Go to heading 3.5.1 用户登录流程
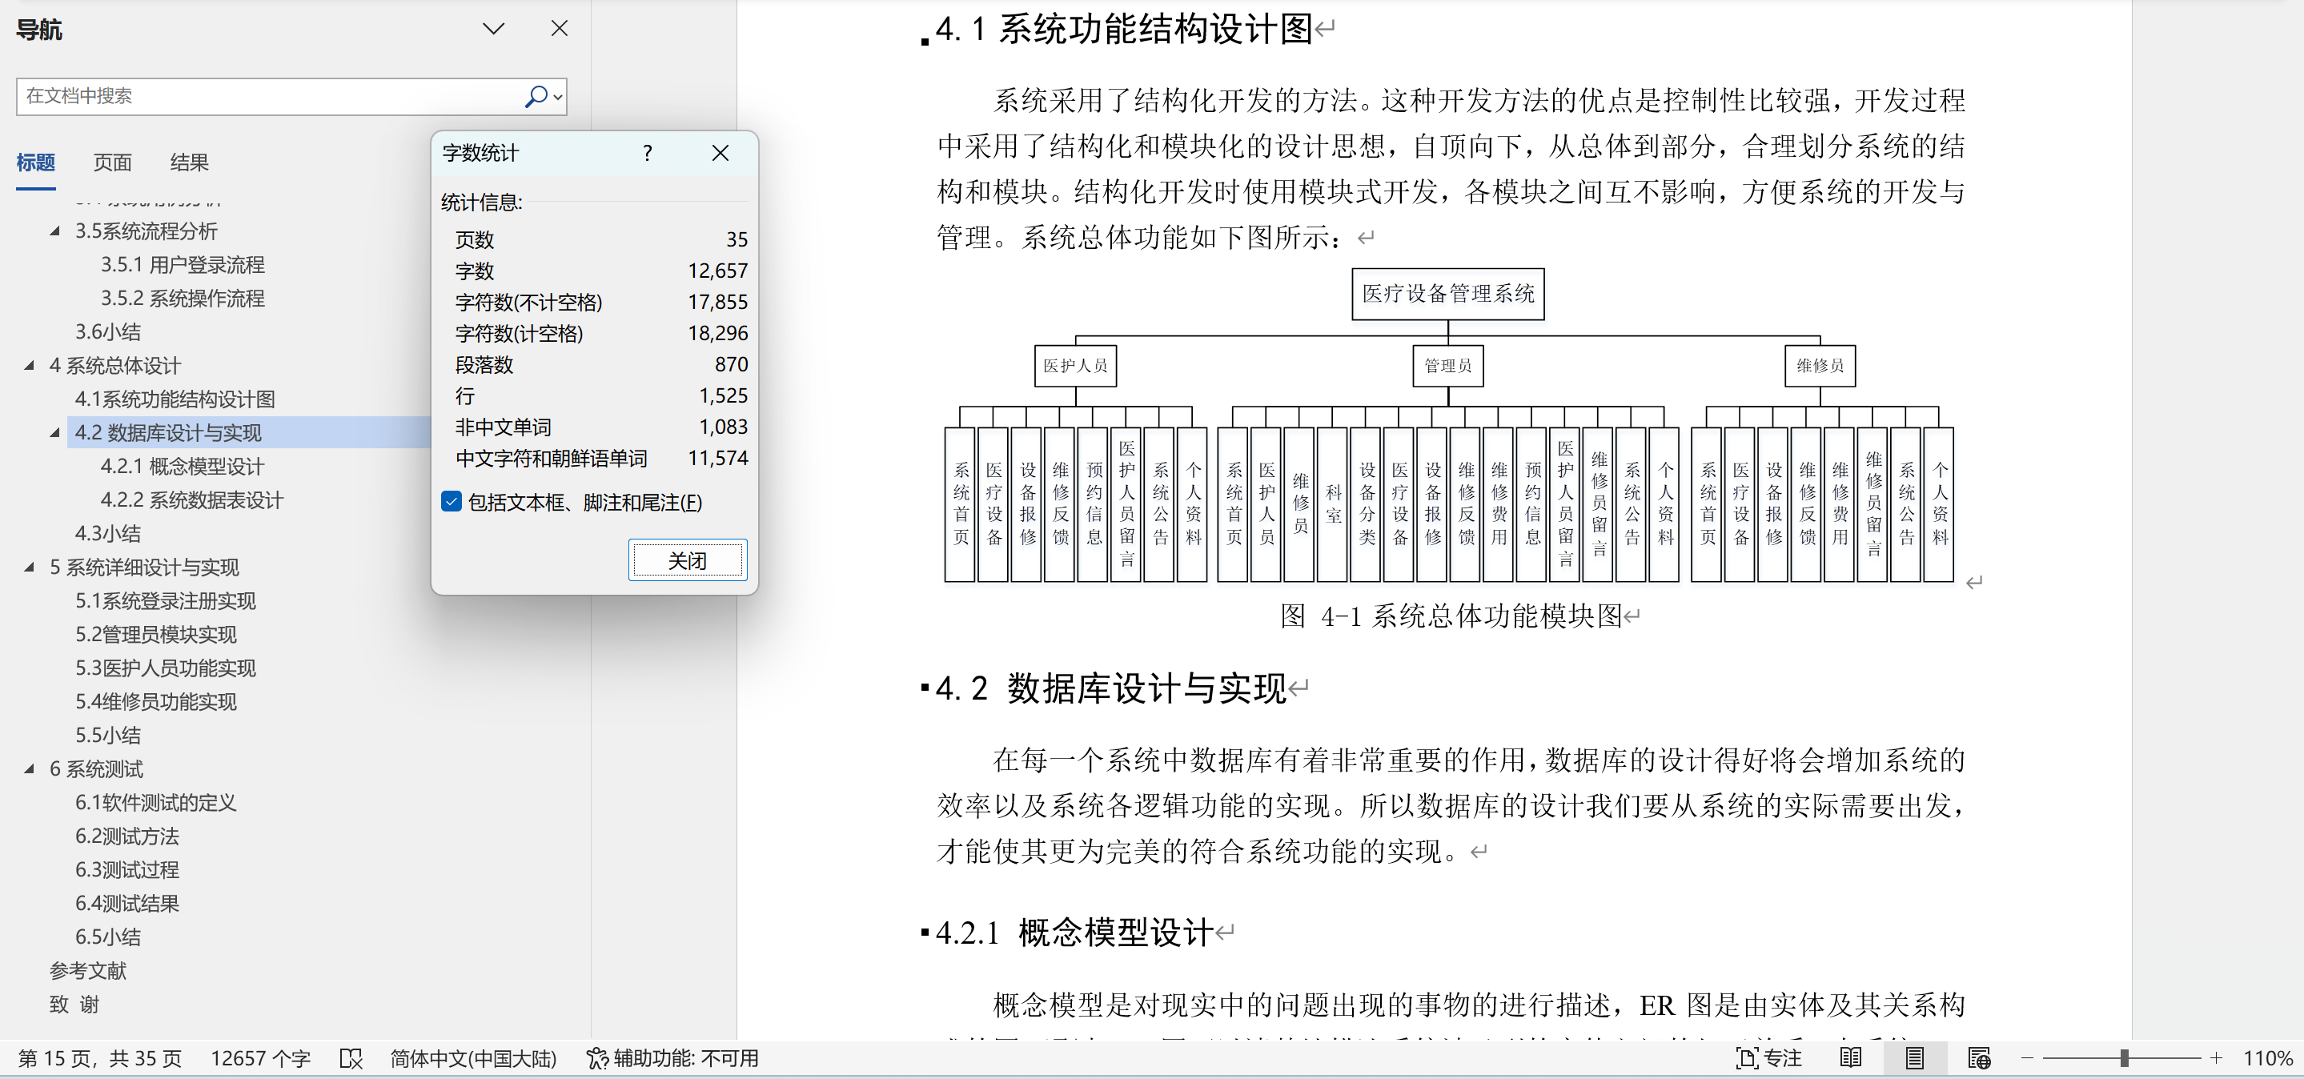 pyautogui.click(x=183, y=266)
